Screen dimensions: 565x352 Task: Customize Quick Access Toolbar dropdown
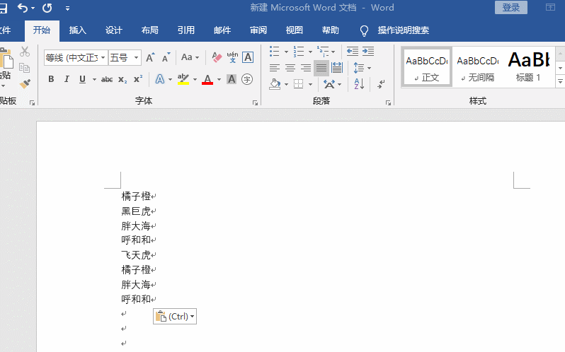tap(67, 8)
